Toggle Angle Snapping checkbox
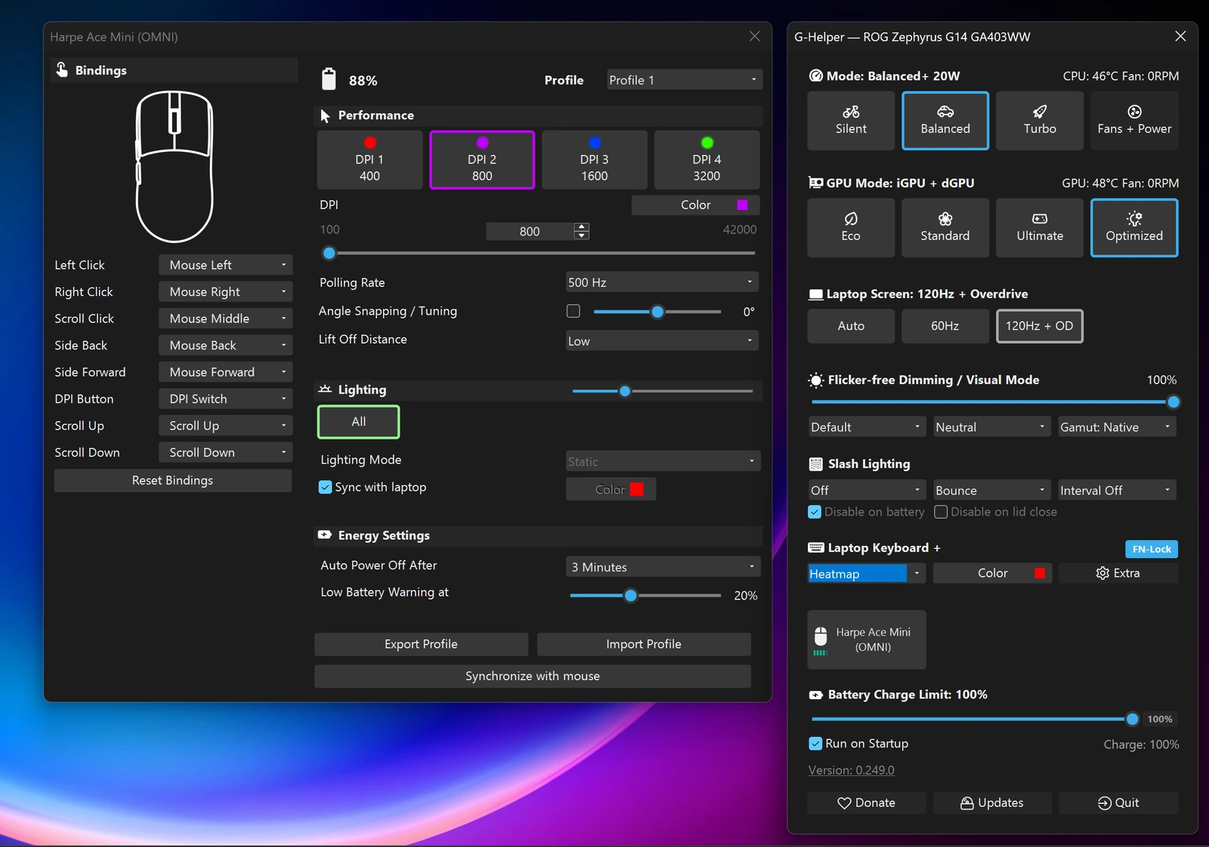Screen dimensions: 1209x847 [x=574, y=311]
